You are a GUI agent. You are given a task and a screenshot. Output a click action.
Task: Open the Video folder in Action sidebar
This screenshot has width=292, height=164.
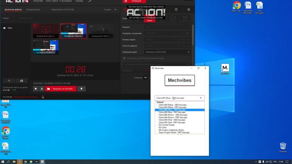(x=8, y=28)
